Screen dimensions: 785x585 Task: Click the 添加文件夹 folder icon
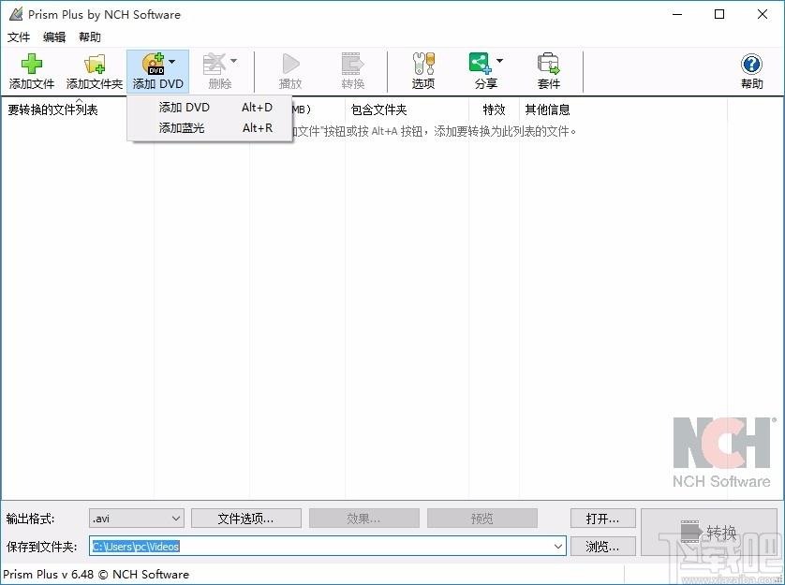[x=95, y=64]
